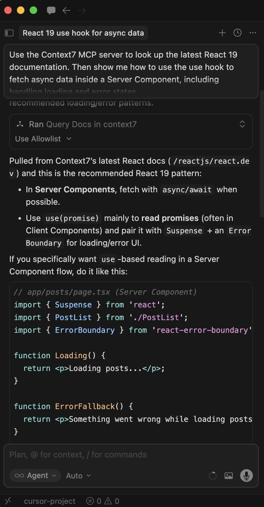Screen dimensions: 264x507
Task: Open more options with the ellipsis icon
Action: pyautogui.click(x=253, y=33)
